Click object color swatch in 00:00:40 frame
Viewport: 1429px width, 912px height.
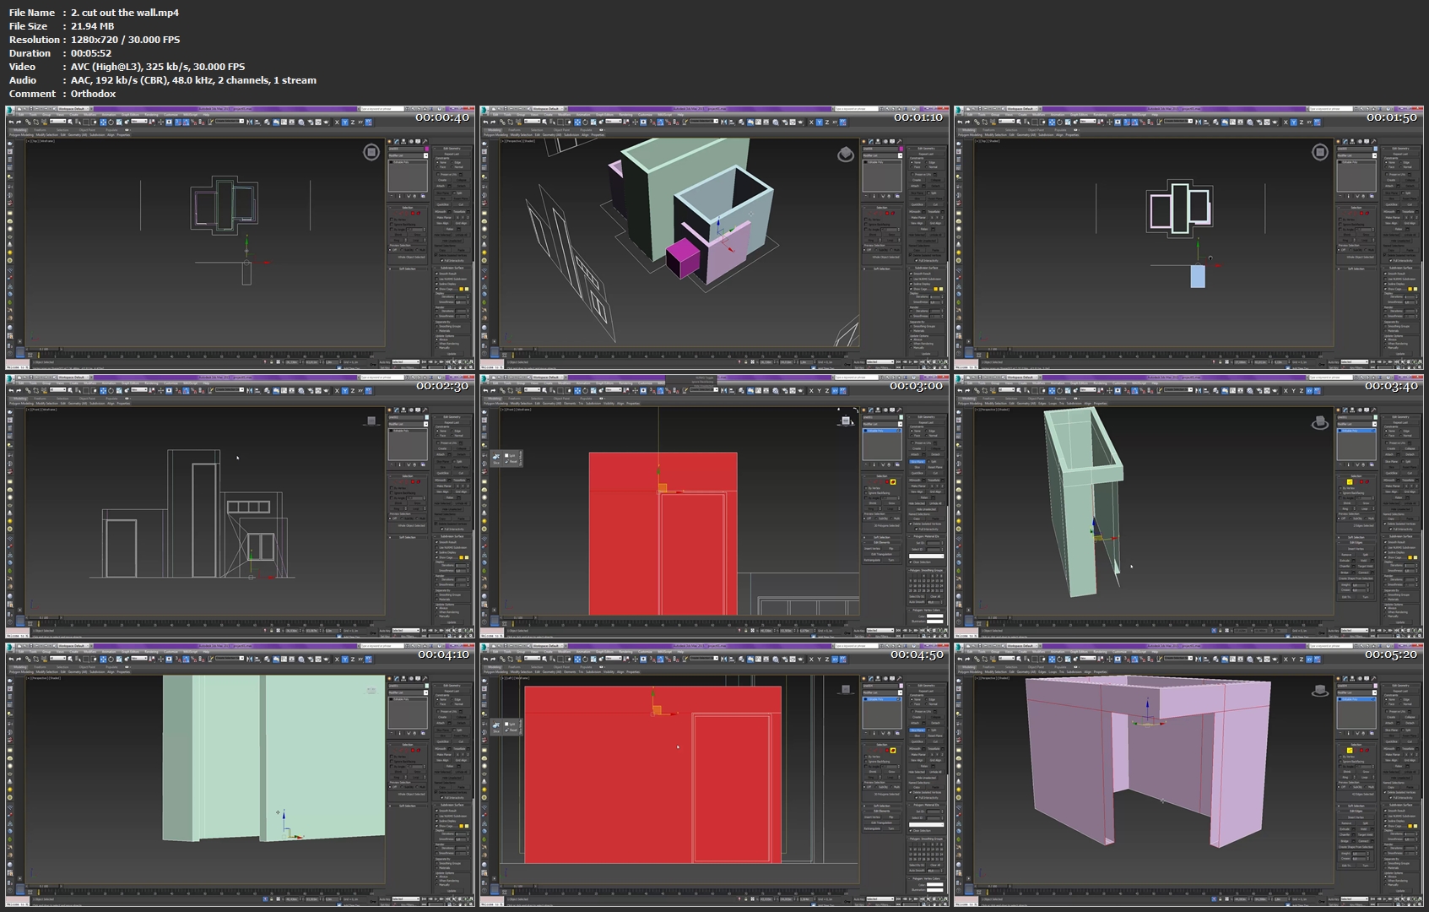click(x=426, y=149)
